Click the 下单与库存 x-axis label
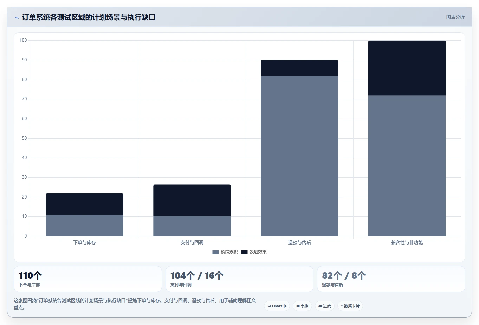Image resolution: width=479 pixels, height=325 pixels. coord(84,242)
